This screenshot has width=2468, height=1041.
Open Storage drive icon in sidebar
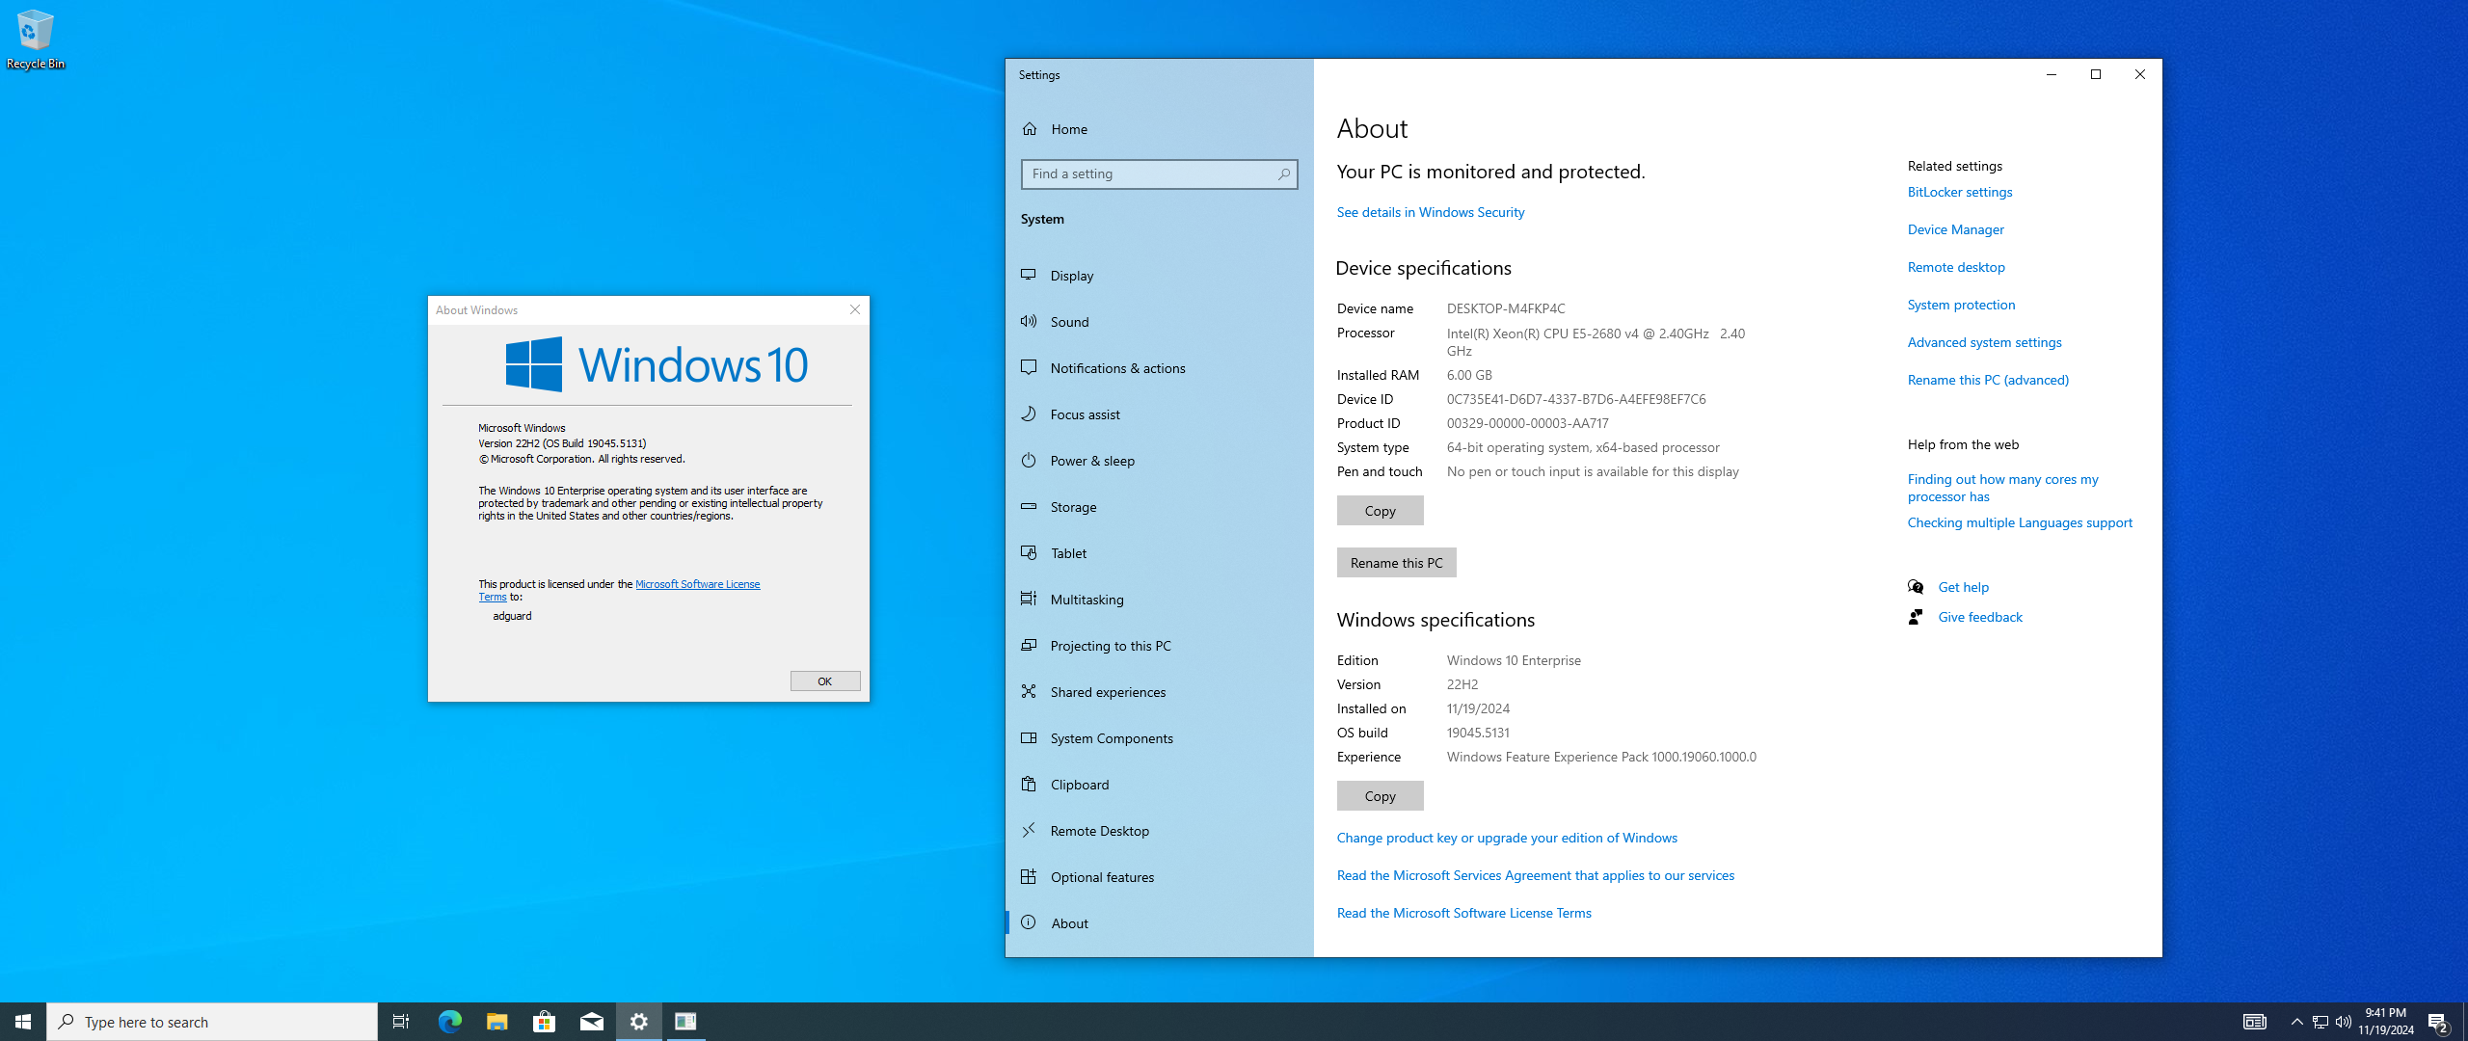[x=1029, y=506]
